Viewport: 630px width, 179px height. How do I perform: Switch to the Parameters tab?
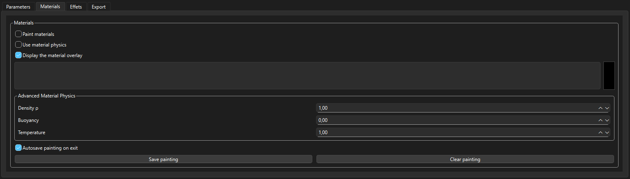18,7
